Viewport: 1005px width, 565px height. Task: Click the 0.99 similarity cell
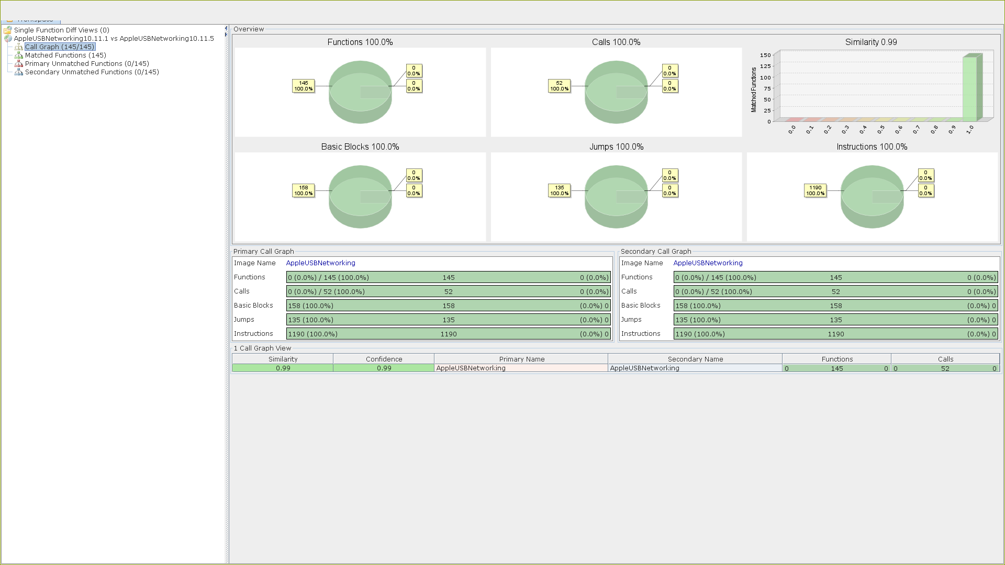pos(283,368)
